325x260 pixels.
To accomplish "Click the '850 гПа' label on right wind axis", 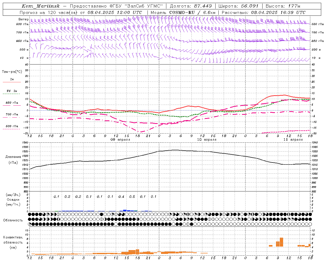I will 318,41.
